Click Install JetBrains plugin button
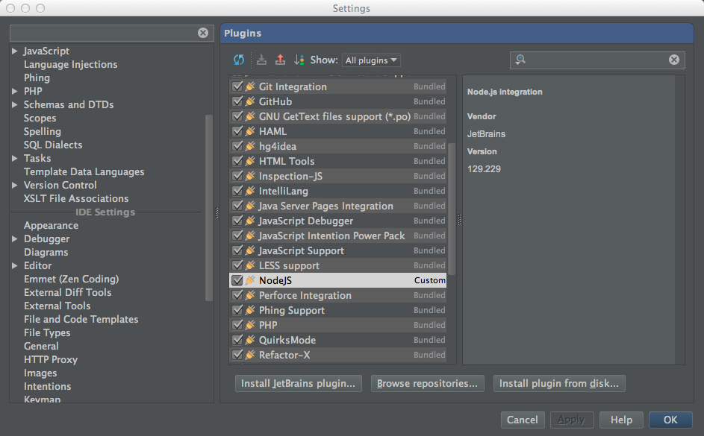Image resolution: width=704 pixels, height=436 pixels. tap(299, 384)
